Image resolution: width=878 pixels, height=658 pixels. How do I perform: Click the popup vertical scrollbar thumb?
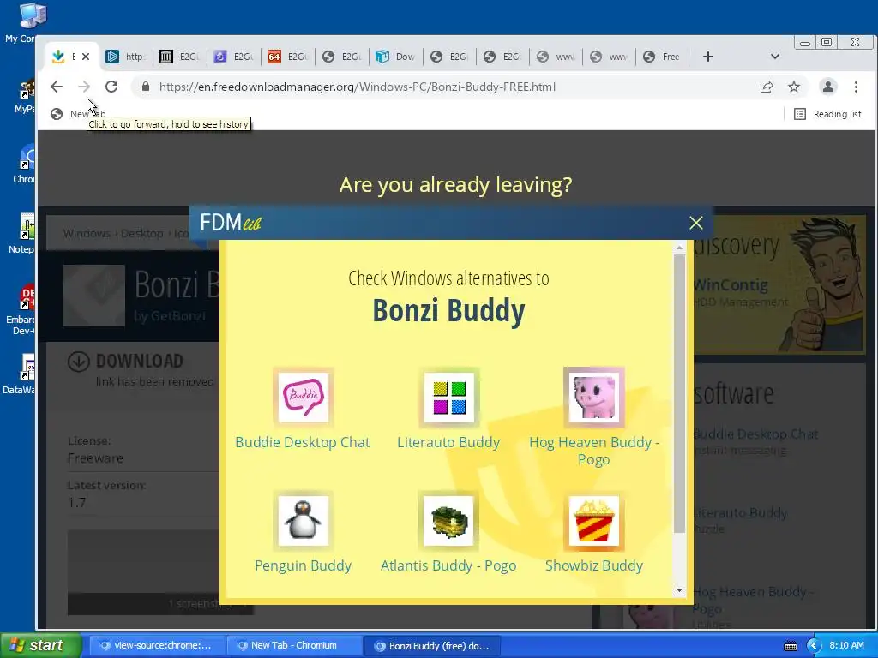coord(679,394)
